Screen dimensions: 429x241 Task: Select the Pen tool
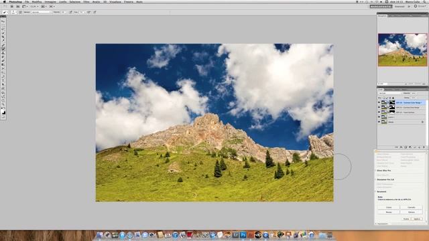(x=3, y=76)
